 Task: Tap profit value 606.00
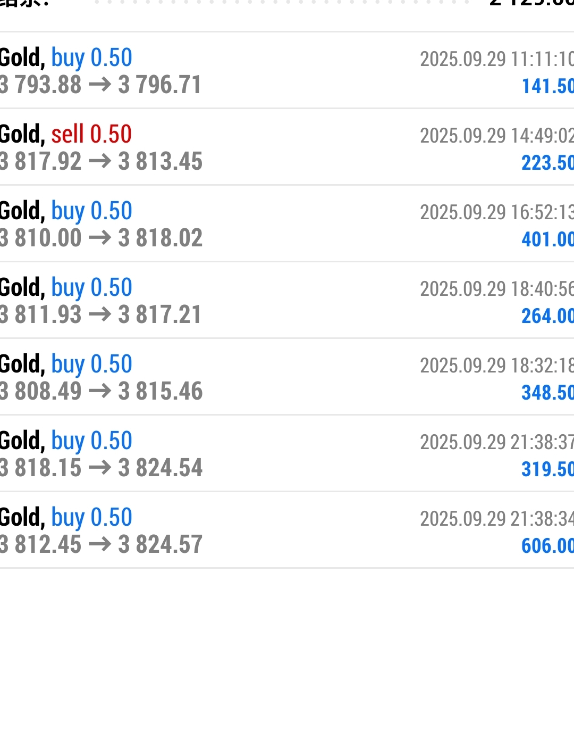[547, 546]
